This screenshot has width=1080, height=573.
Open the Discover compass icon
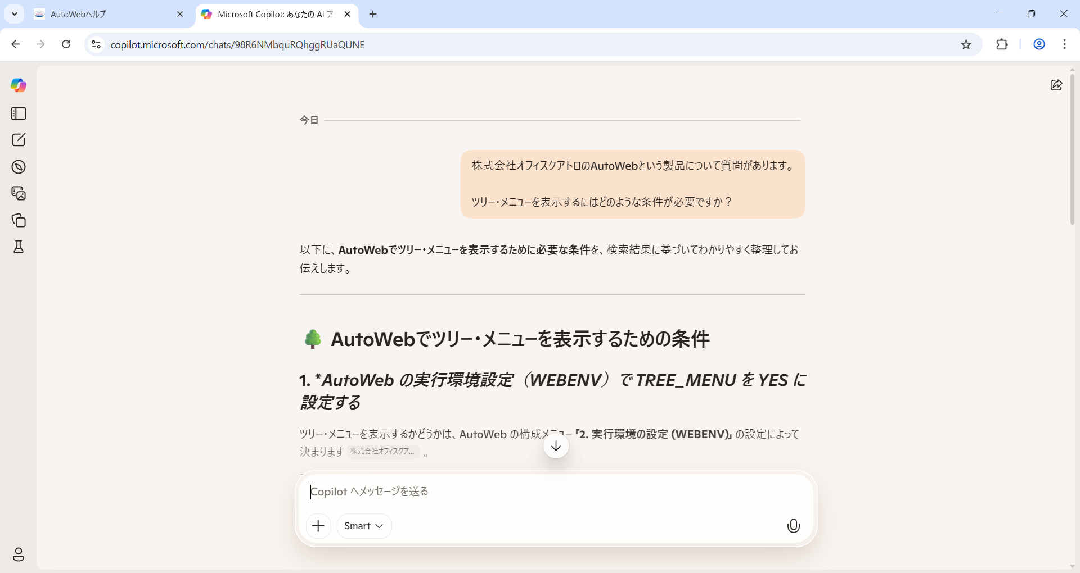19,167
